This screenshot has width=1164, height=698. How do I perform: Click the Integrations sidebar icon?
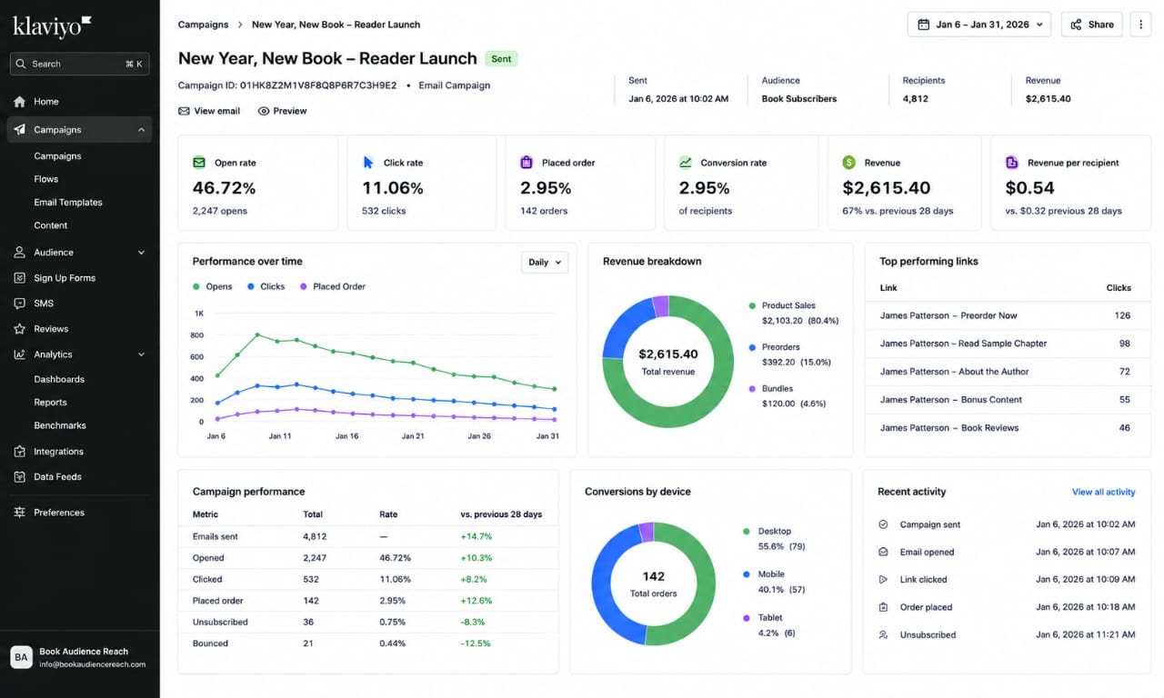pos(19,452)
